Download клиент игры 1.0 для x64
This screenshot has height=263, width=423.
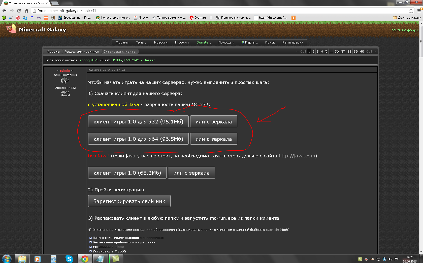[138, 139]
